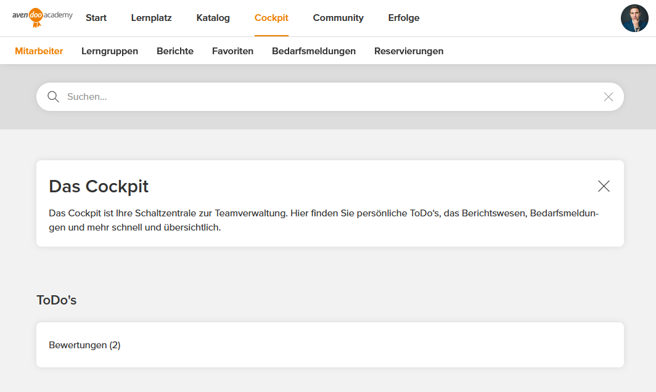This screenshot has width=656, height=392.
Task: Select the Mitarbeiter sub-tab
Action: (x=39, y=51)
